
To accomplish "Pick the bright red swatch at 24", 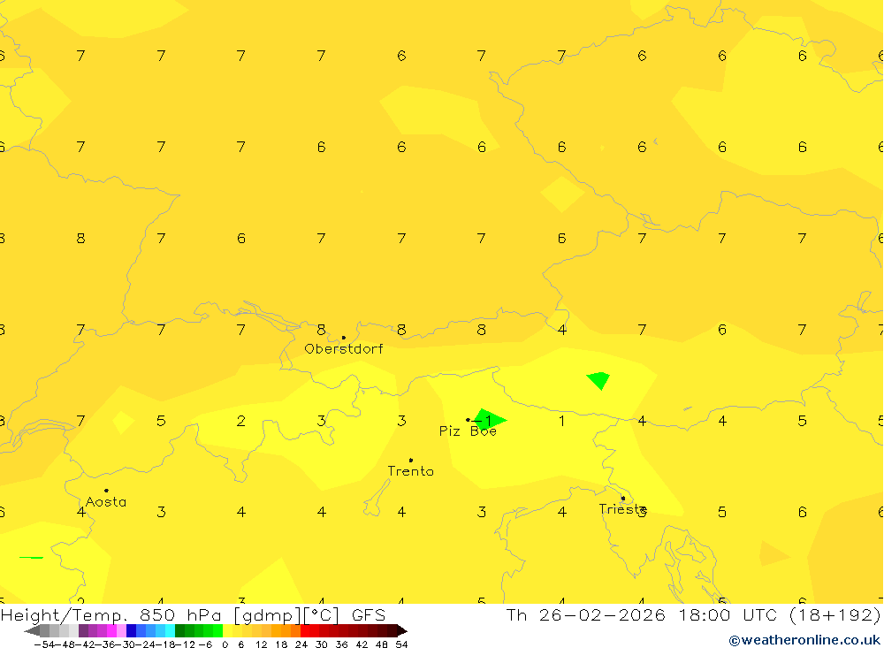I will click(x=305, y=631).
